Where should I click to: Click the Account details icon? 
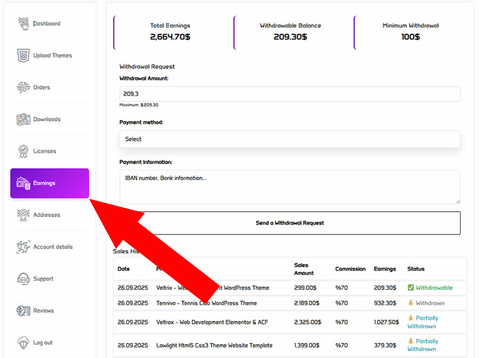(23, 247)
